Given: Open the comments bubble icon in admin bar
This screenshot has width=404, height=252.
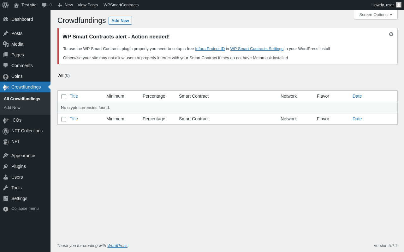Looking at the screenshot, I should click(45, 5).
